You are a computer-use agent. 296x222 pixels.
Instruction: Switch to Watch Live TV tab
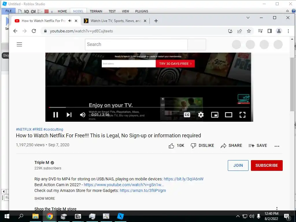pyautogui.click(x=115, y=21)
